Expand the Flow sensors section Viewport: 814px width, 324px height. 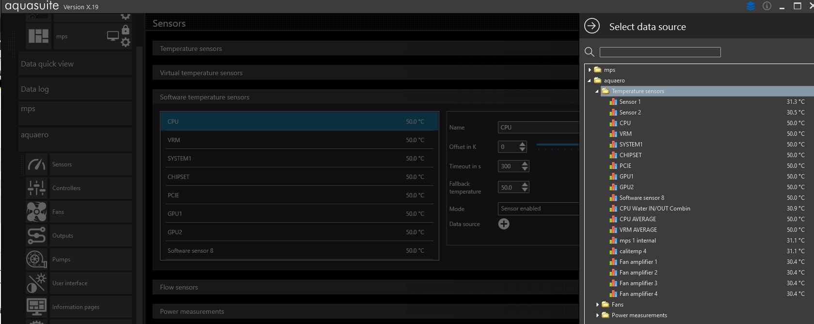(366, 287)
